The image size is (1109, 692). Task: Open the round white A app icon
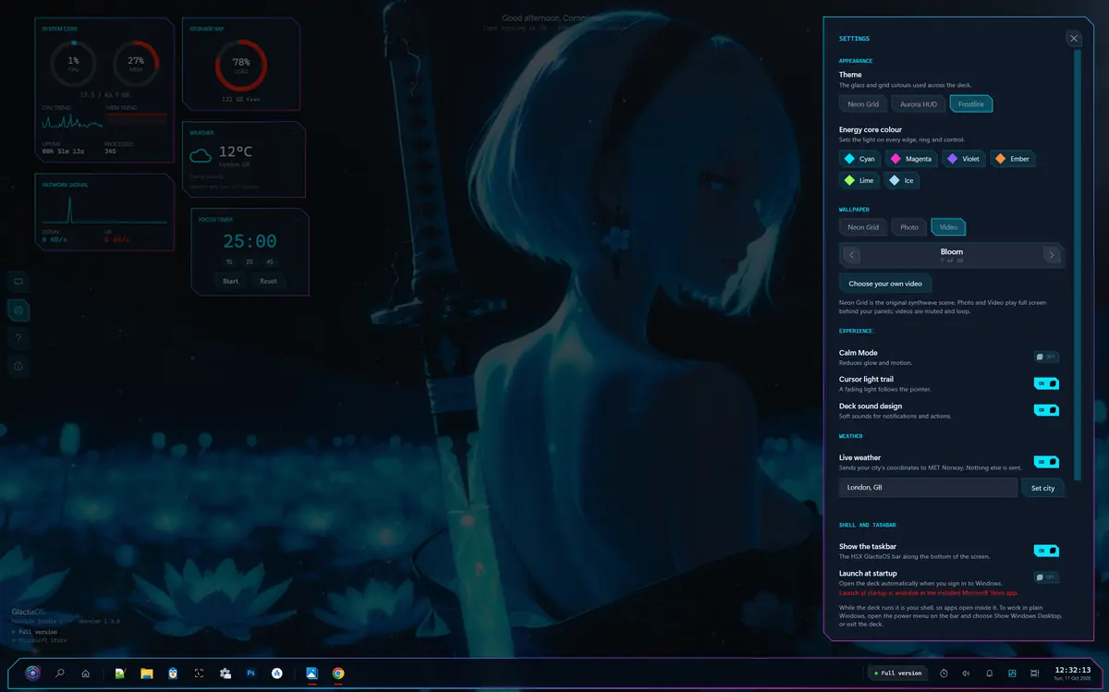click(276, 674)
